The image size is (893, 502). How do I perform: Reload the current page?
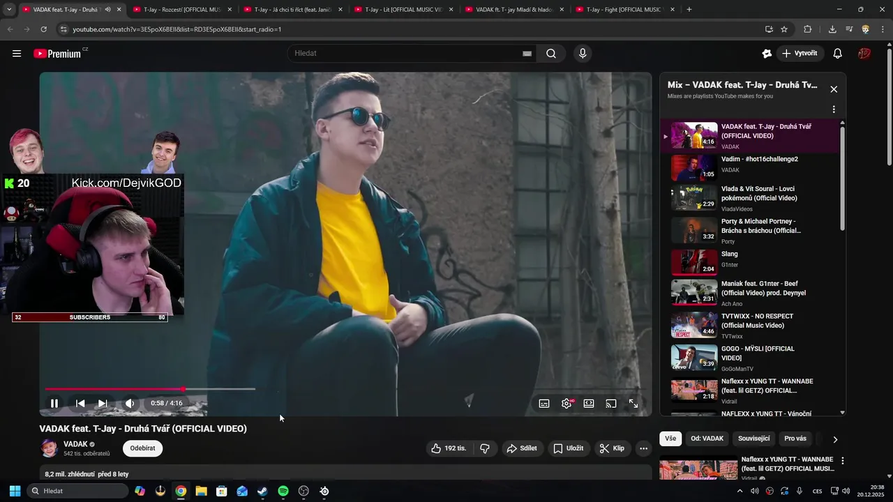pyautogui.click(x=43, y=29)
